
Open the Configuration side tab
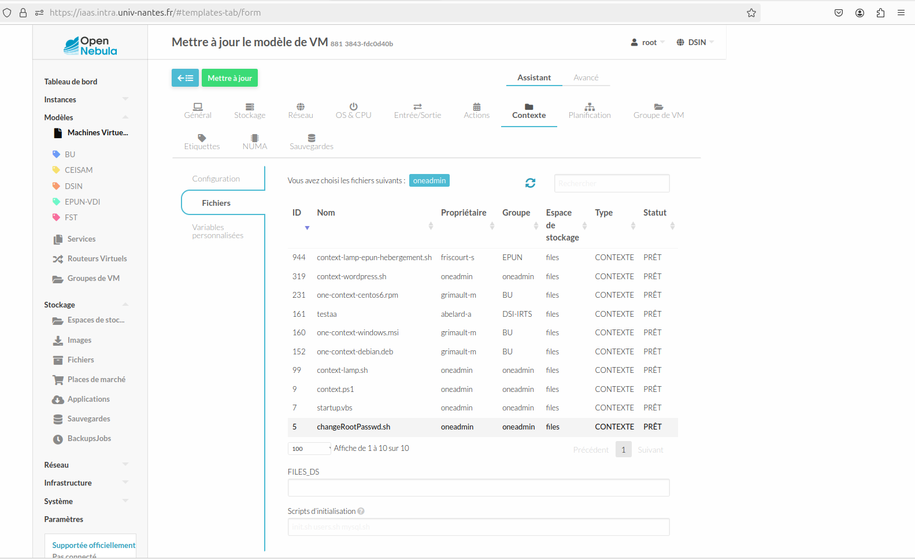(x=216, y=179)
